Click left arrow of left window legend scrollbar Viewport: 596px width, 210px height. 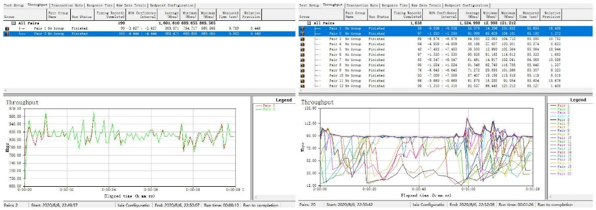point(256,197)
